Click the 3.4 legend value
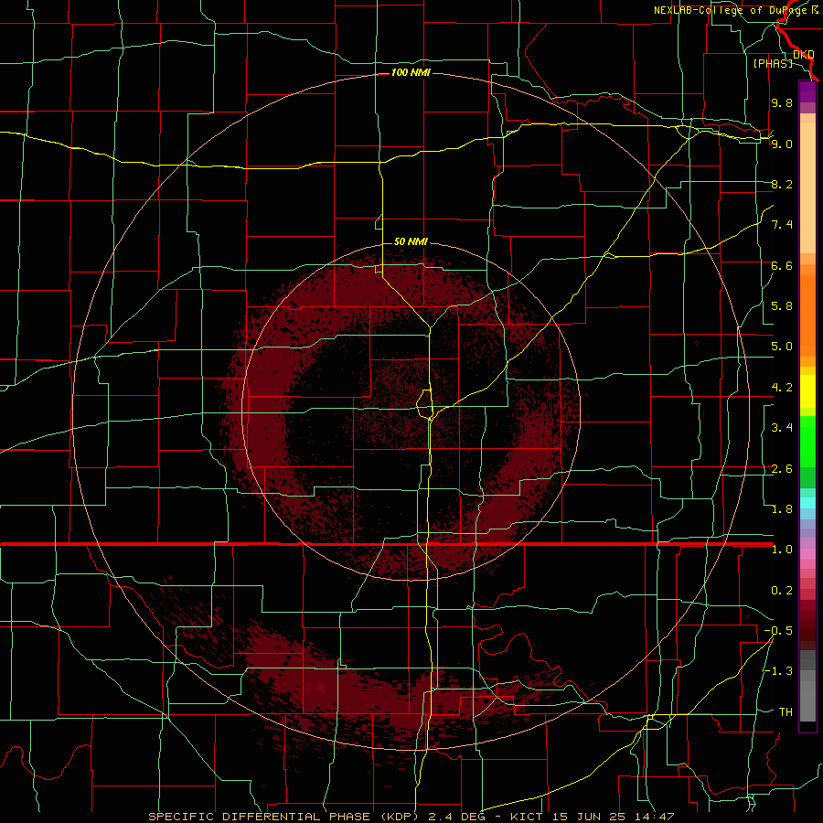Screen dimensions: 823x823 pos(782,428)
